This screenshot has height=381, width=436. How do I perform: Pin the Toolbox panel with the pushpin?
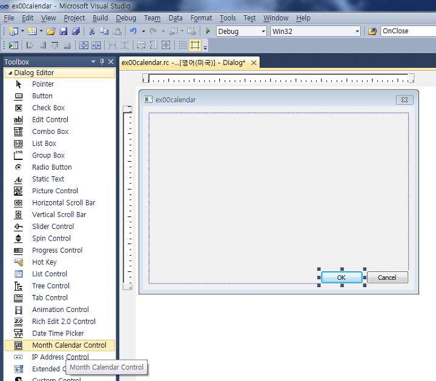(102, 62)
